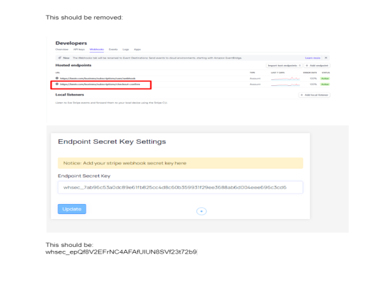
Task: Click the Add endpoint button
Action: click(317, 66)
